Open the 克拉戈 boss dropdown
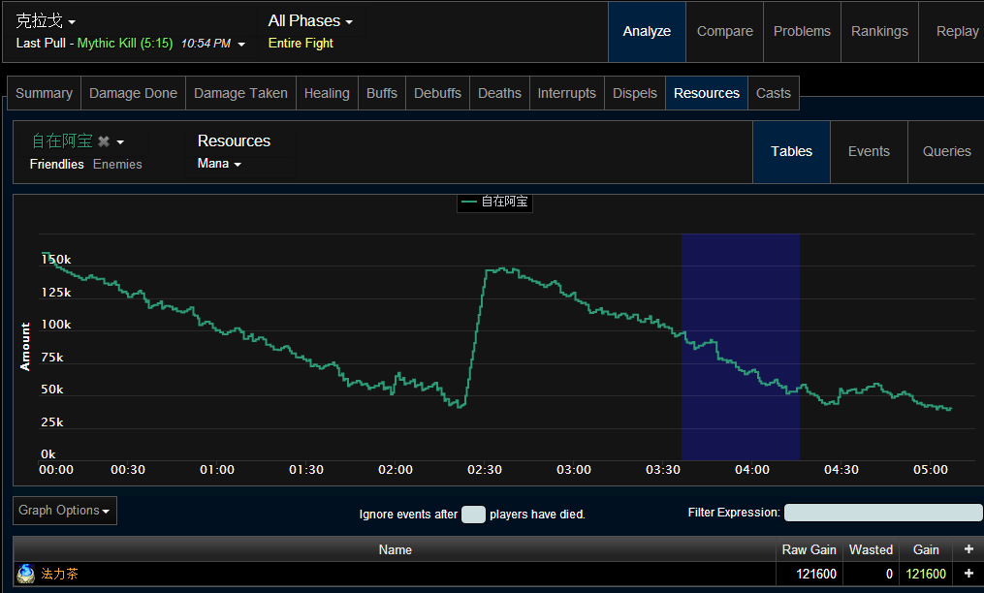The width and height of the screenshot is (984, 593). 46,20
